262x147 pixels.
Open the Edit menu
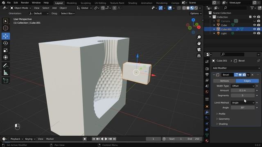[x=16, y=3]
